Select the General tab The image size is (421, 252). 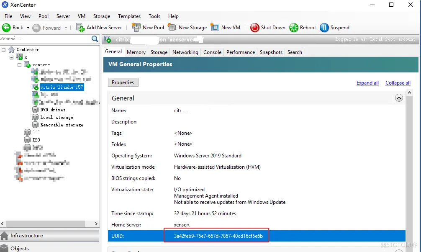coord(113,51)
